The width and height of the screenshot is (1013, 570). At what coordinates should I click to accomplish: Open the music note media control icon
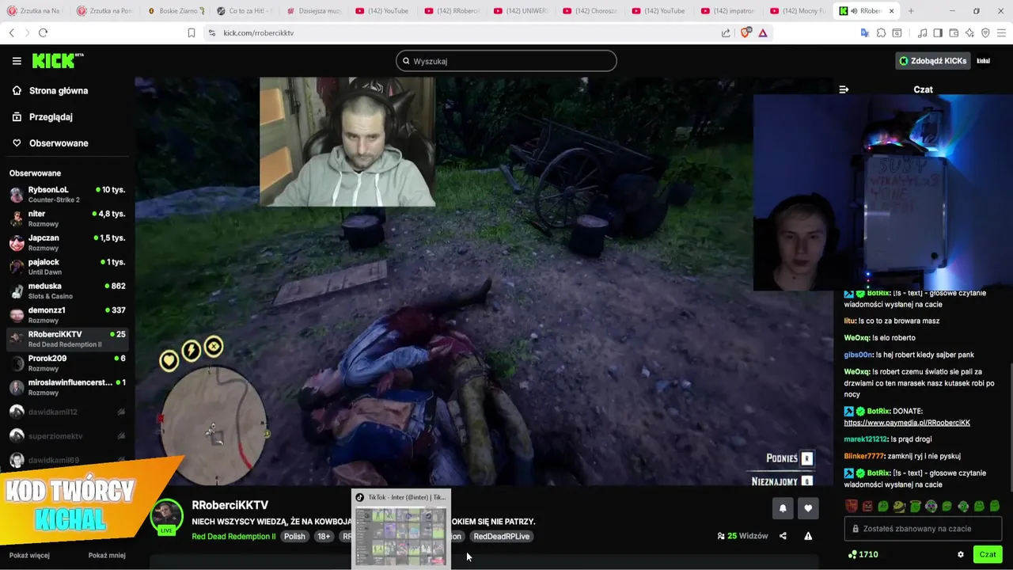(923, 32)
